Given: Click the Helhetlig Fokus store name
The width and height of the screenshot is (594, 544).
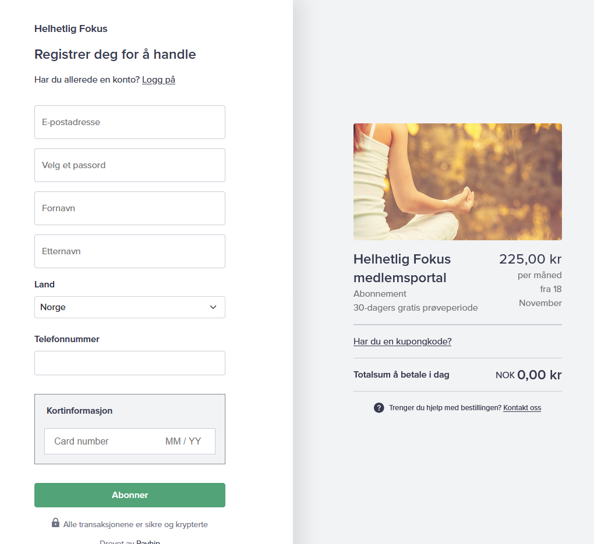Looking at the screenshot, I should tap(70, 29).
